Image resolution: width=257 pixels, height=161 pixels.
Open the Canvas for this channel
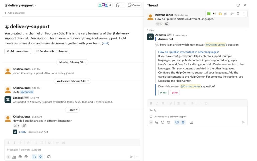tap(134, 5)
